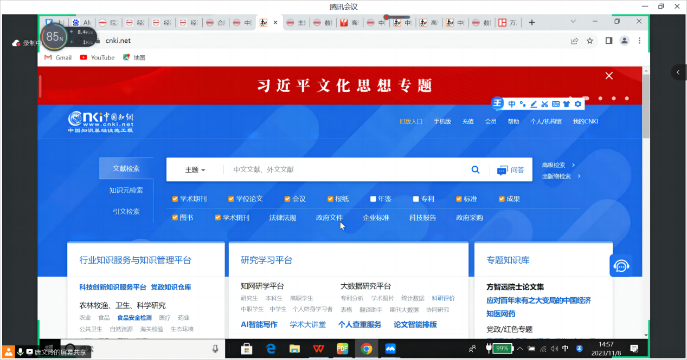Close the red banner with X icon
Viewport: 687px width, 360px height.
pyautogui.click(x=609, y=76)
